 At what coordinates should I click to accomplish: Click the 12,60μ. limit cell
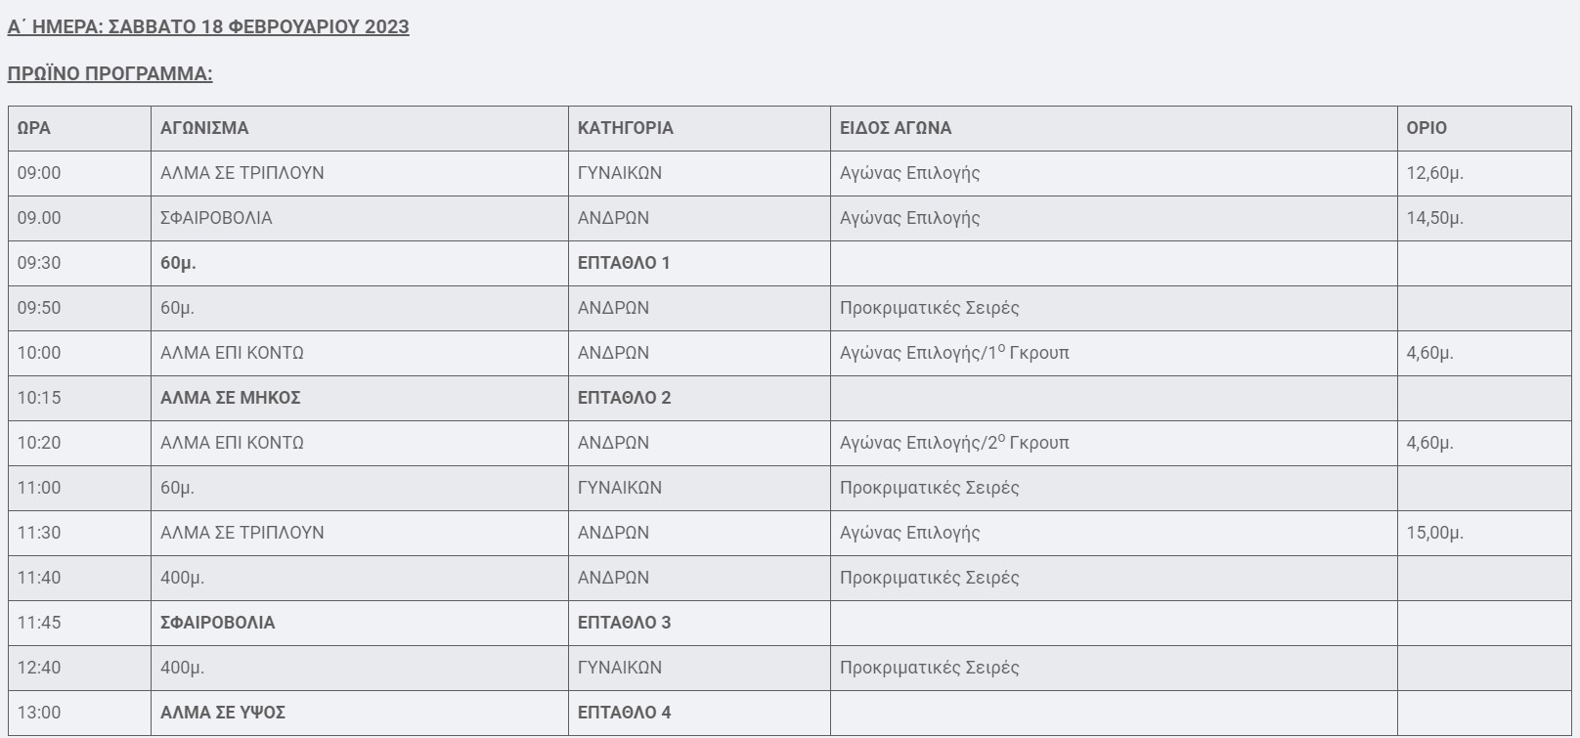[1434, 173]
